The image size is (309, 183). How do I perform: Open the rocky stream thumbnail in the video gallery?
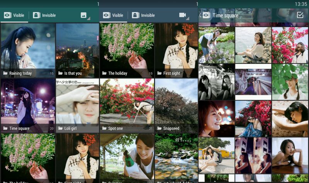(177, 158)
